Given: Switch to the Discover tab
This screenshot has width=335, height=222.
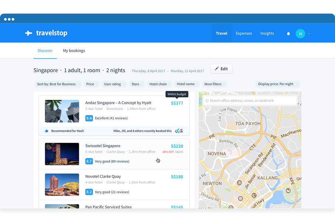Looking at the screenshot, I should (45, 51).
